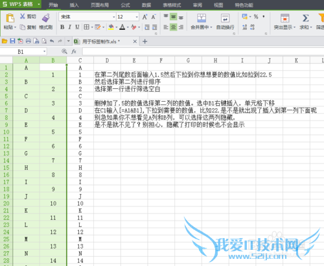Click the Highlight (突出显示) table icon
Viewport: 324px width, 266px height.
(x=284, y=18)
